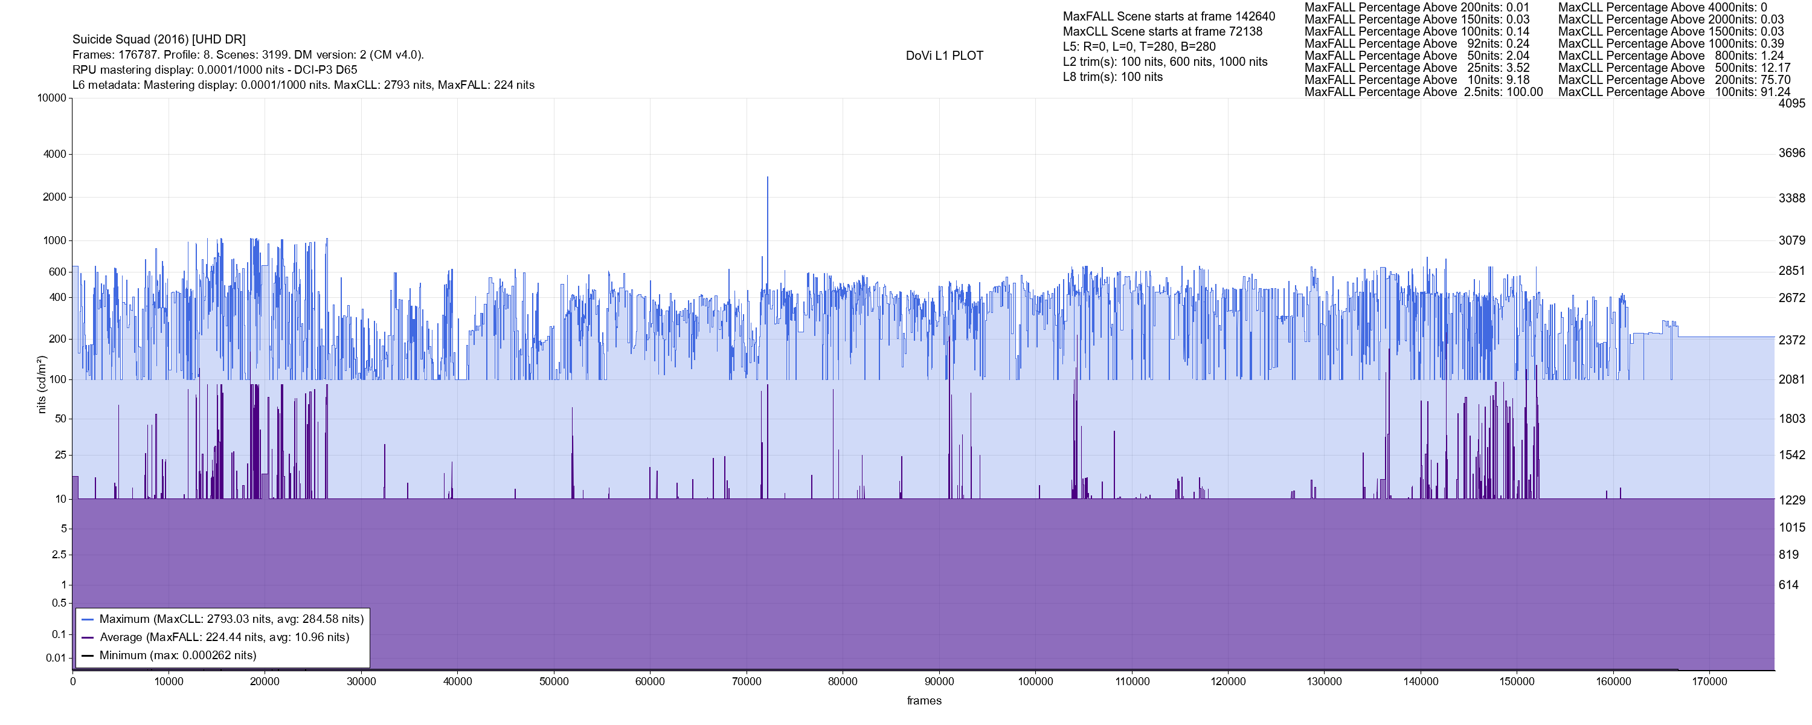Click the 100000 tick on the frames axis
The image size is (1812, 725).
click(x=1035, y=681)
